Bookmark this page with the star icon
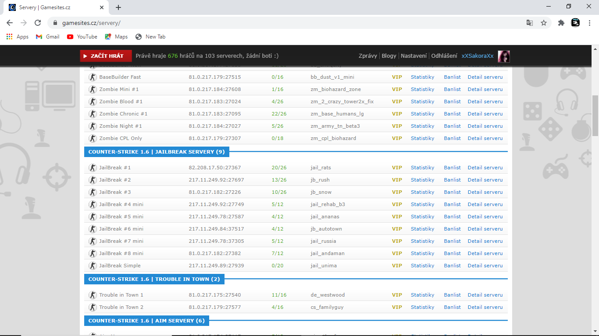 coord(544,23)
